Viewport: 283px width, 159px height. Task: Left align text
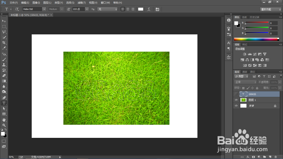123,9
